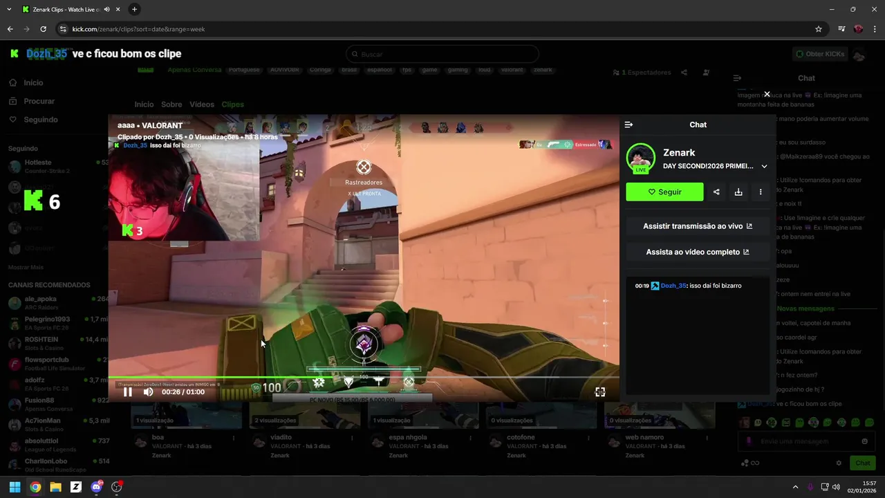
Task: Switch to the Clipes channel tab
Action: pyautogui.click(x=232, y=104)
